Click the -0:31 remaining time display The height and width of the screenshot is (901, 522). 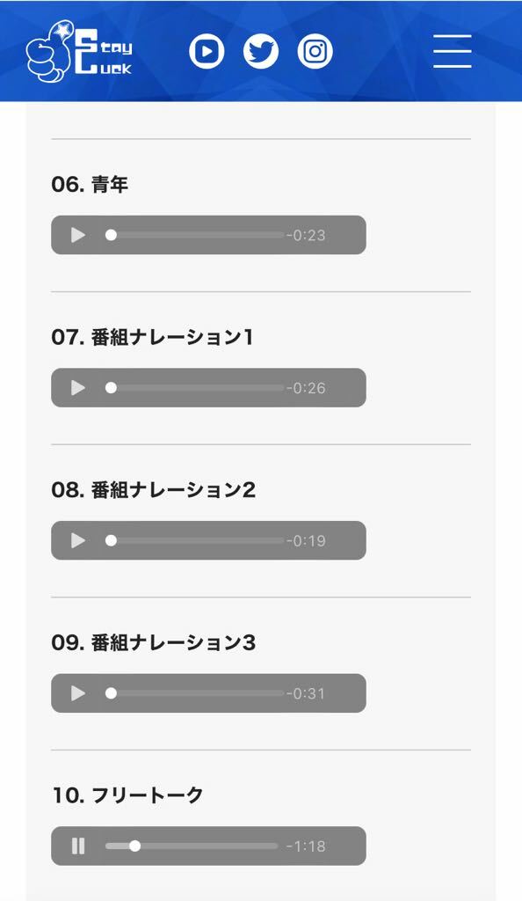point(306,693)
